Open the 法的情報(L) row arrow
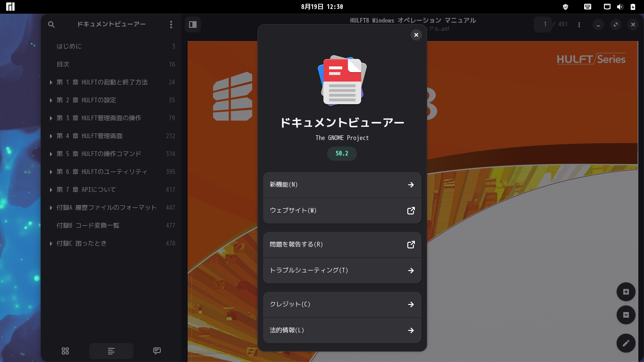This screenshot has width=644, height=362. pos(411,330)
